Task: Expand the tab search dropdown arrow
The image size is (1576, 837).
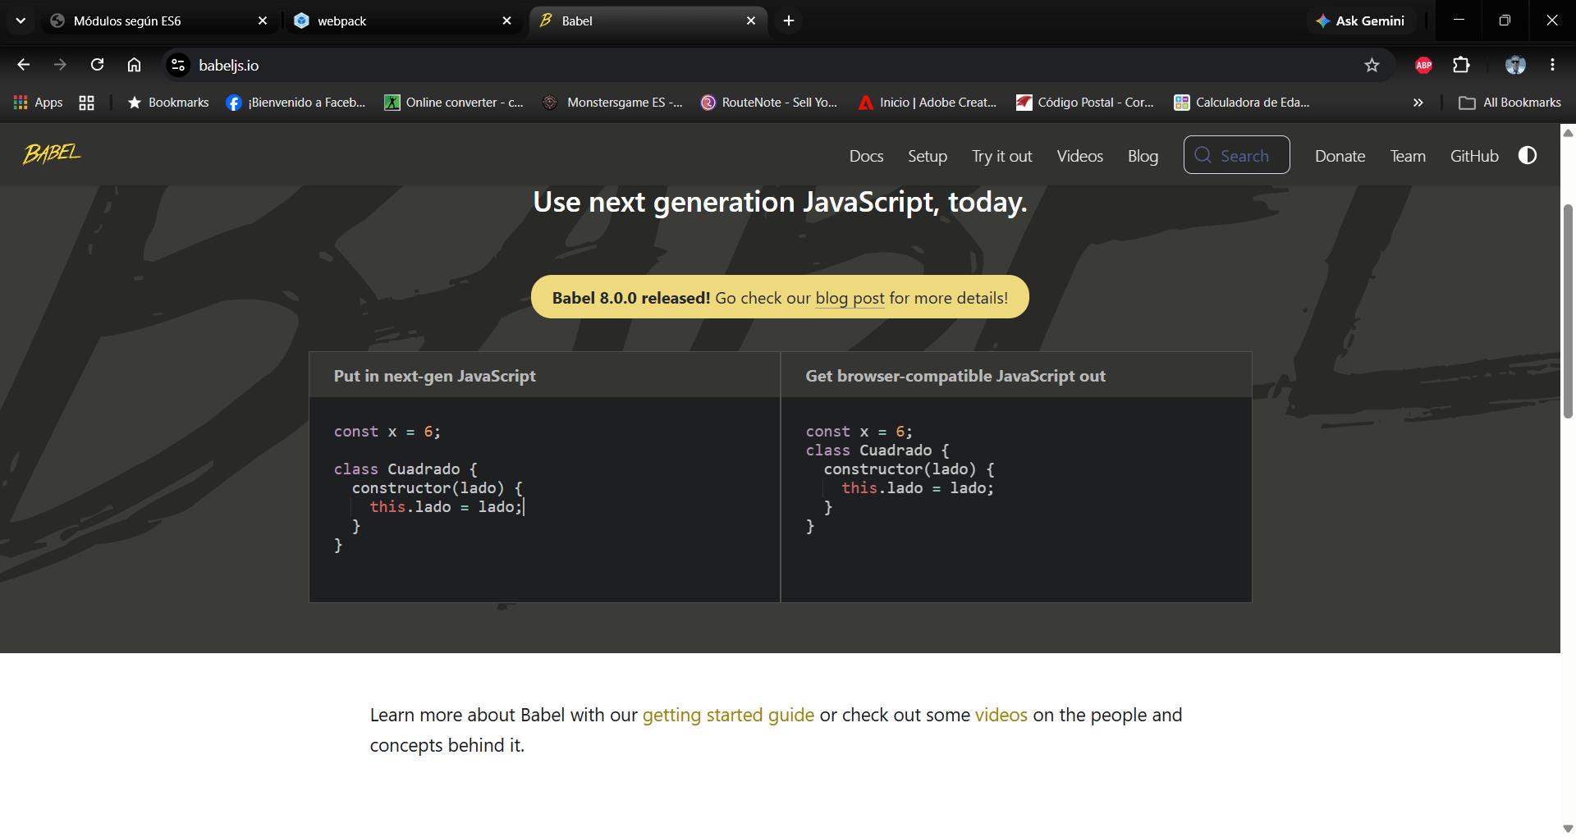Action: pyautogui.click(x=21, y=21)
